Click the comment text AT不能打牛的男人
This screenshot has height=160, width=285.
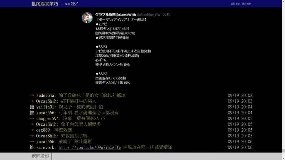78,101
